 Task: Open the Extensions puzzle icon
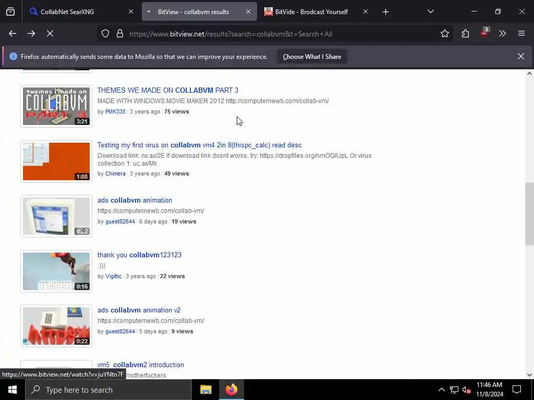[466, 33]
